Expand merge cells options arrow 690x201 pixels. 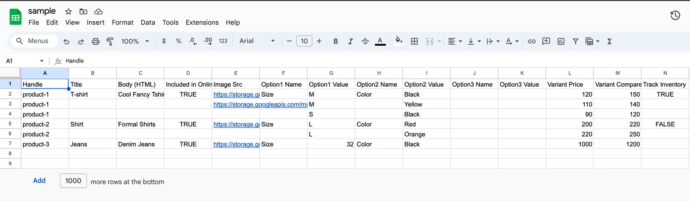pyautogui.click(x=439, y=41)
